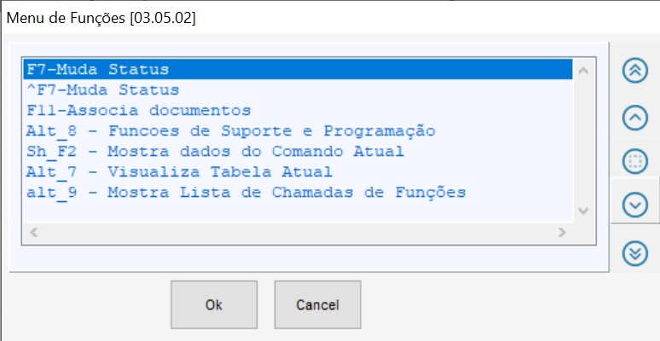Click the horizontal scrollbar track
660x341 pixels.
pos(298,231)
